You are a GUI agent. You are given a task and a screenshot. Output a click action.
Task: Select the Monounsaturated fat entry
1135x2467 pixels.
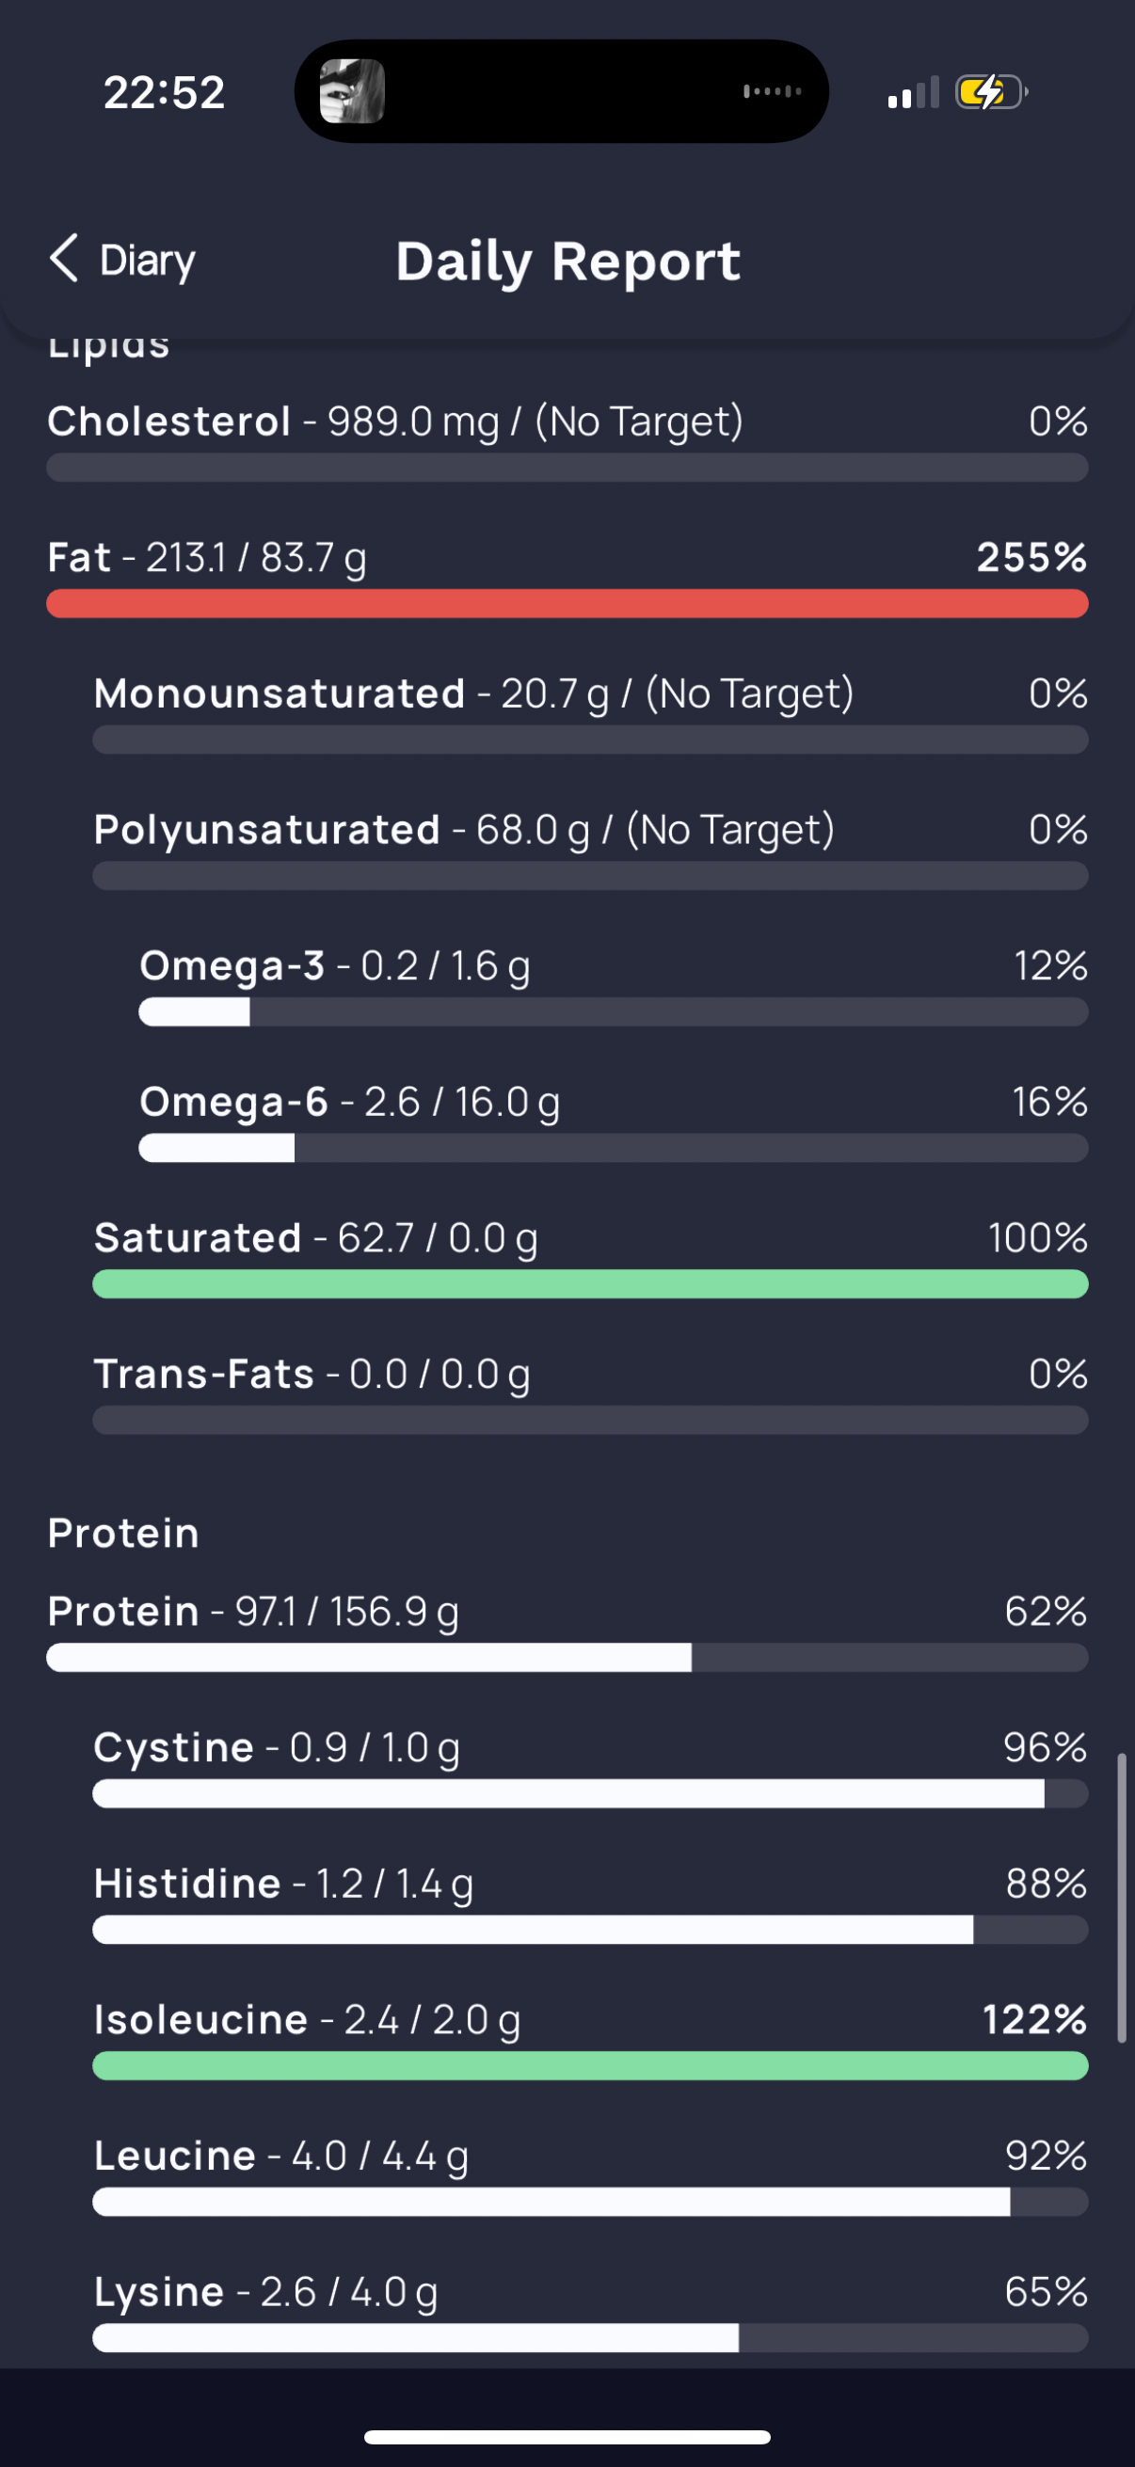[590, 712]
